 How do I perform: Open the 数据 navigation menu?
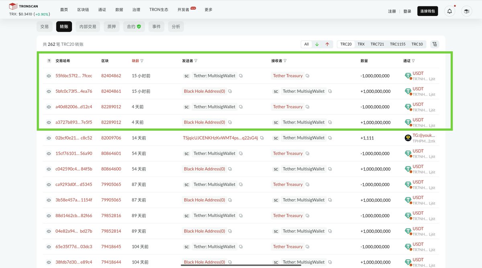pyautogui.click(x=119, y=10)
